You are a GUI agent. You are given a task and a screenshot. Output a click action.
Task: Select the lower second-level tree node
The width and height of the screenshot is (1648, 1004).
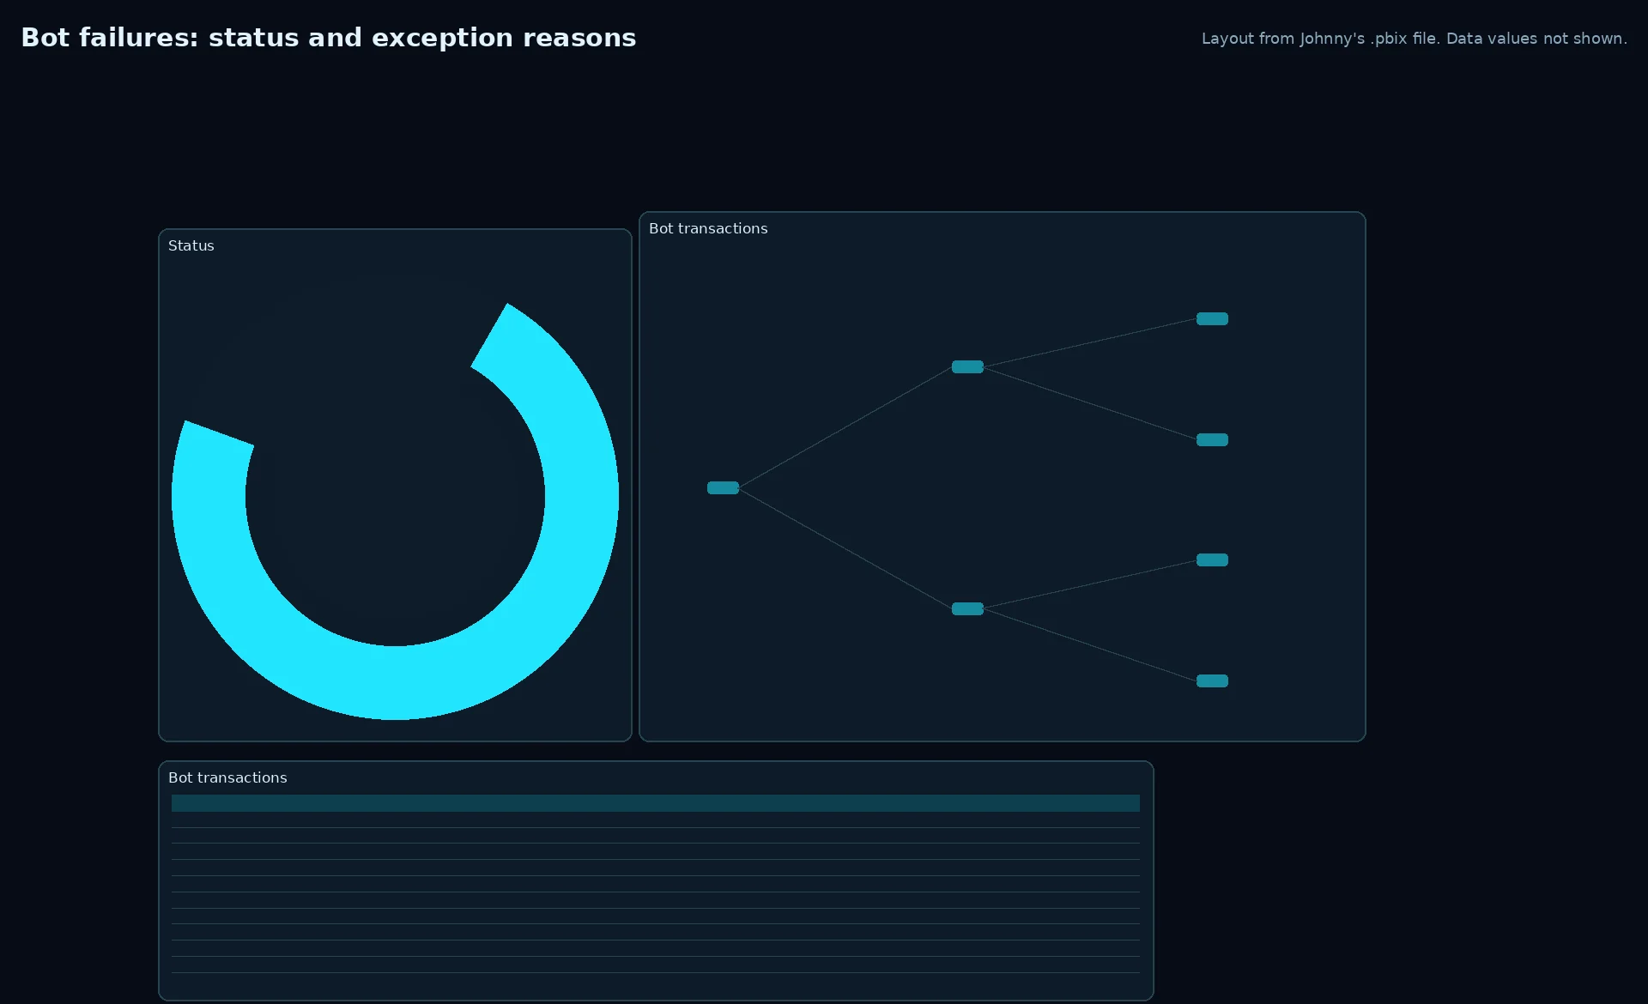(x=967, y=608)
